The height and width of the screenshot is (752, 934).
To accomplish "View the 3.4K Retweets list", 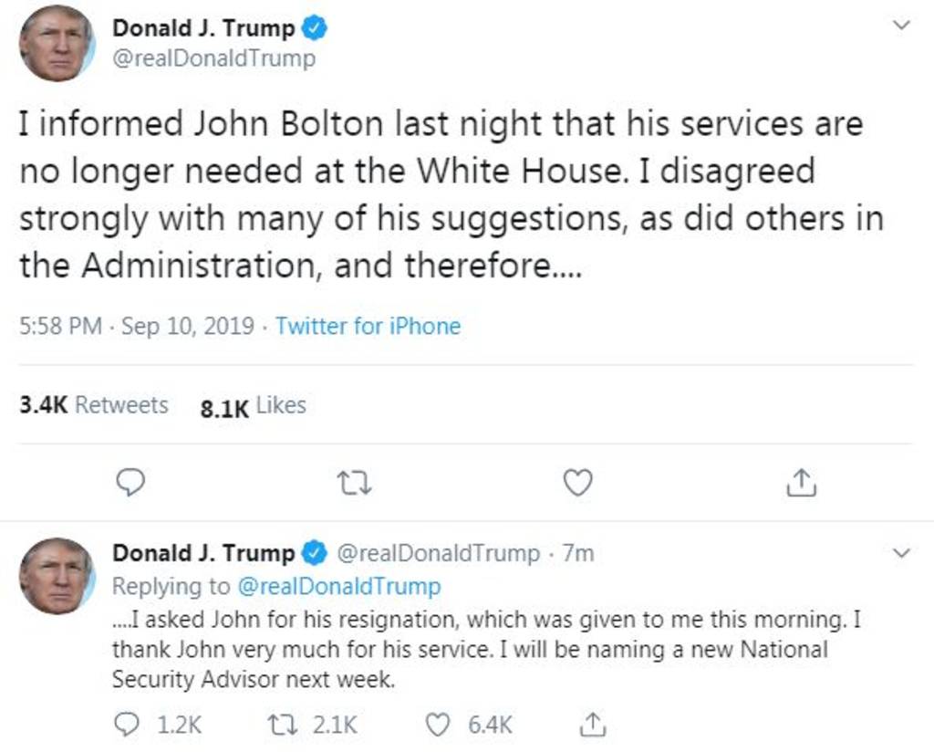I will click(x=94, y=405).
